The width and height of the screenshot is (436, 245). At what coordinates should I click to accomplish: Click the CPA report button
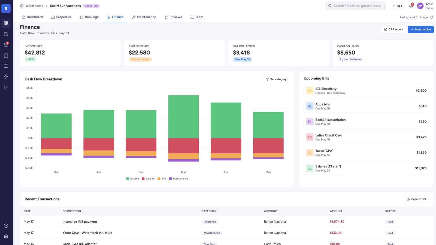[x=393, y=29]
